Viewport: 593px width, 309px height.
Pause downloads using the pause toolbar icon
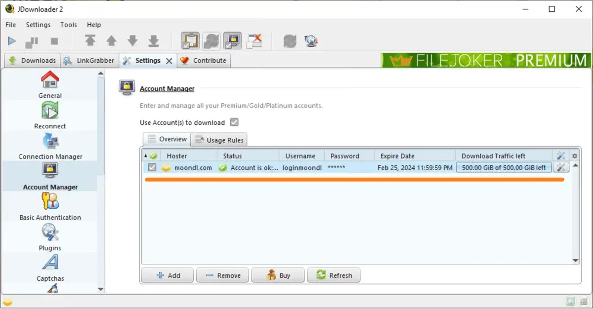pyautogui.click(x=32, y=41)
